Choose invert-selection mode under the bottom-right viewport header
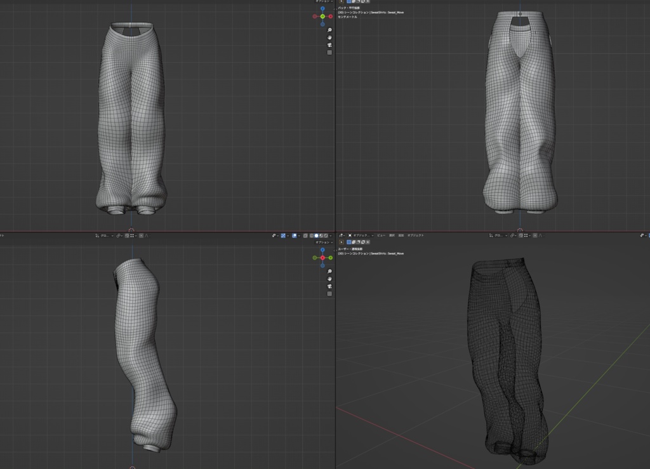 coord(362,242)
